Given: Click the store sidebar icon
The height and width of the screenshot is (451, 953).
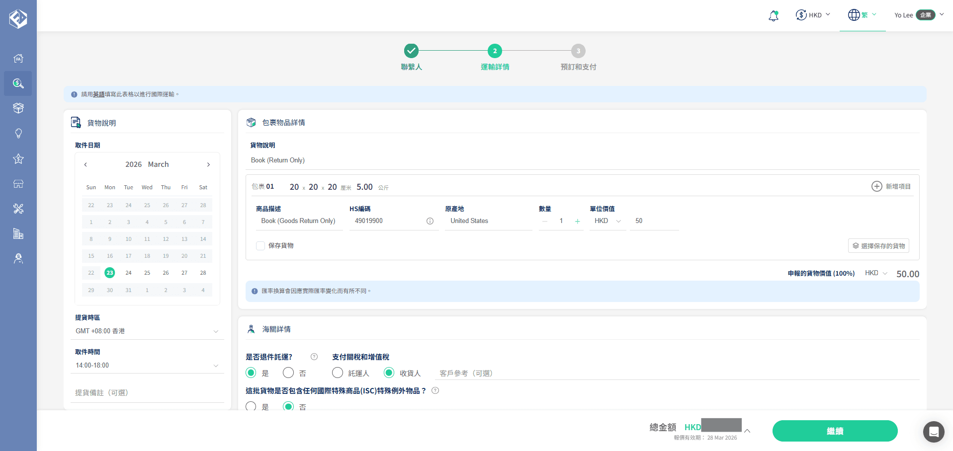Looking at the screenshot, I should [18, 184].
